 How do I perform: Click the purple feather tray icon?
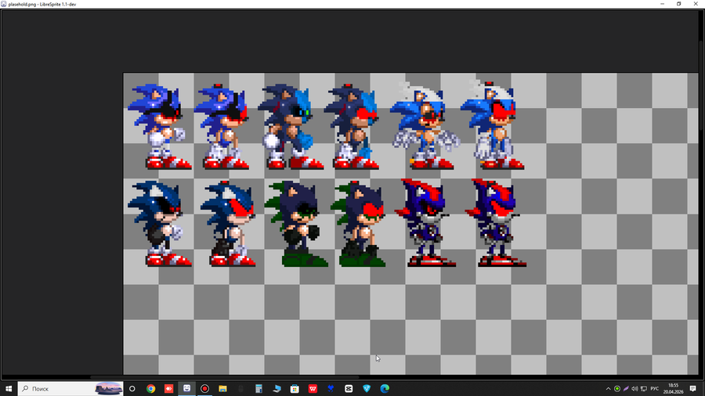click(626, 389)
